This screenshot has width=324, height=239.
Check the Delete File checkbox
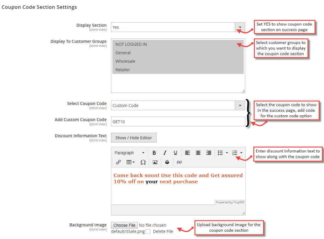coord(148,232)
